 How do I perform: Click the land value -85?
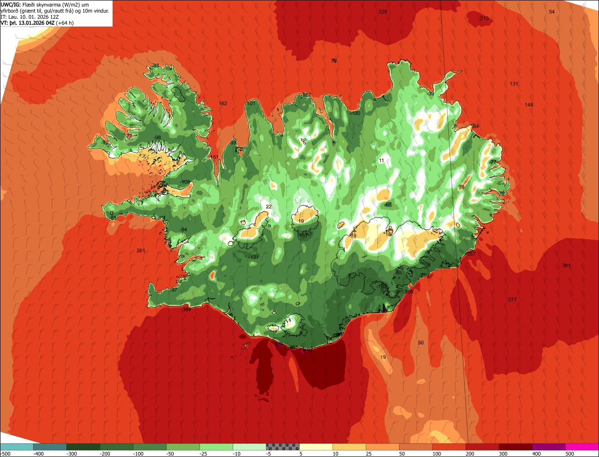(x=113, y=218)
